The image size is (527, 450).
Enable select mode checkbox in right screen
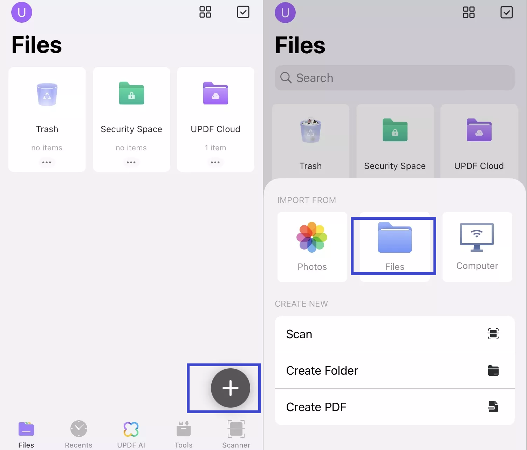click(507, 12)
